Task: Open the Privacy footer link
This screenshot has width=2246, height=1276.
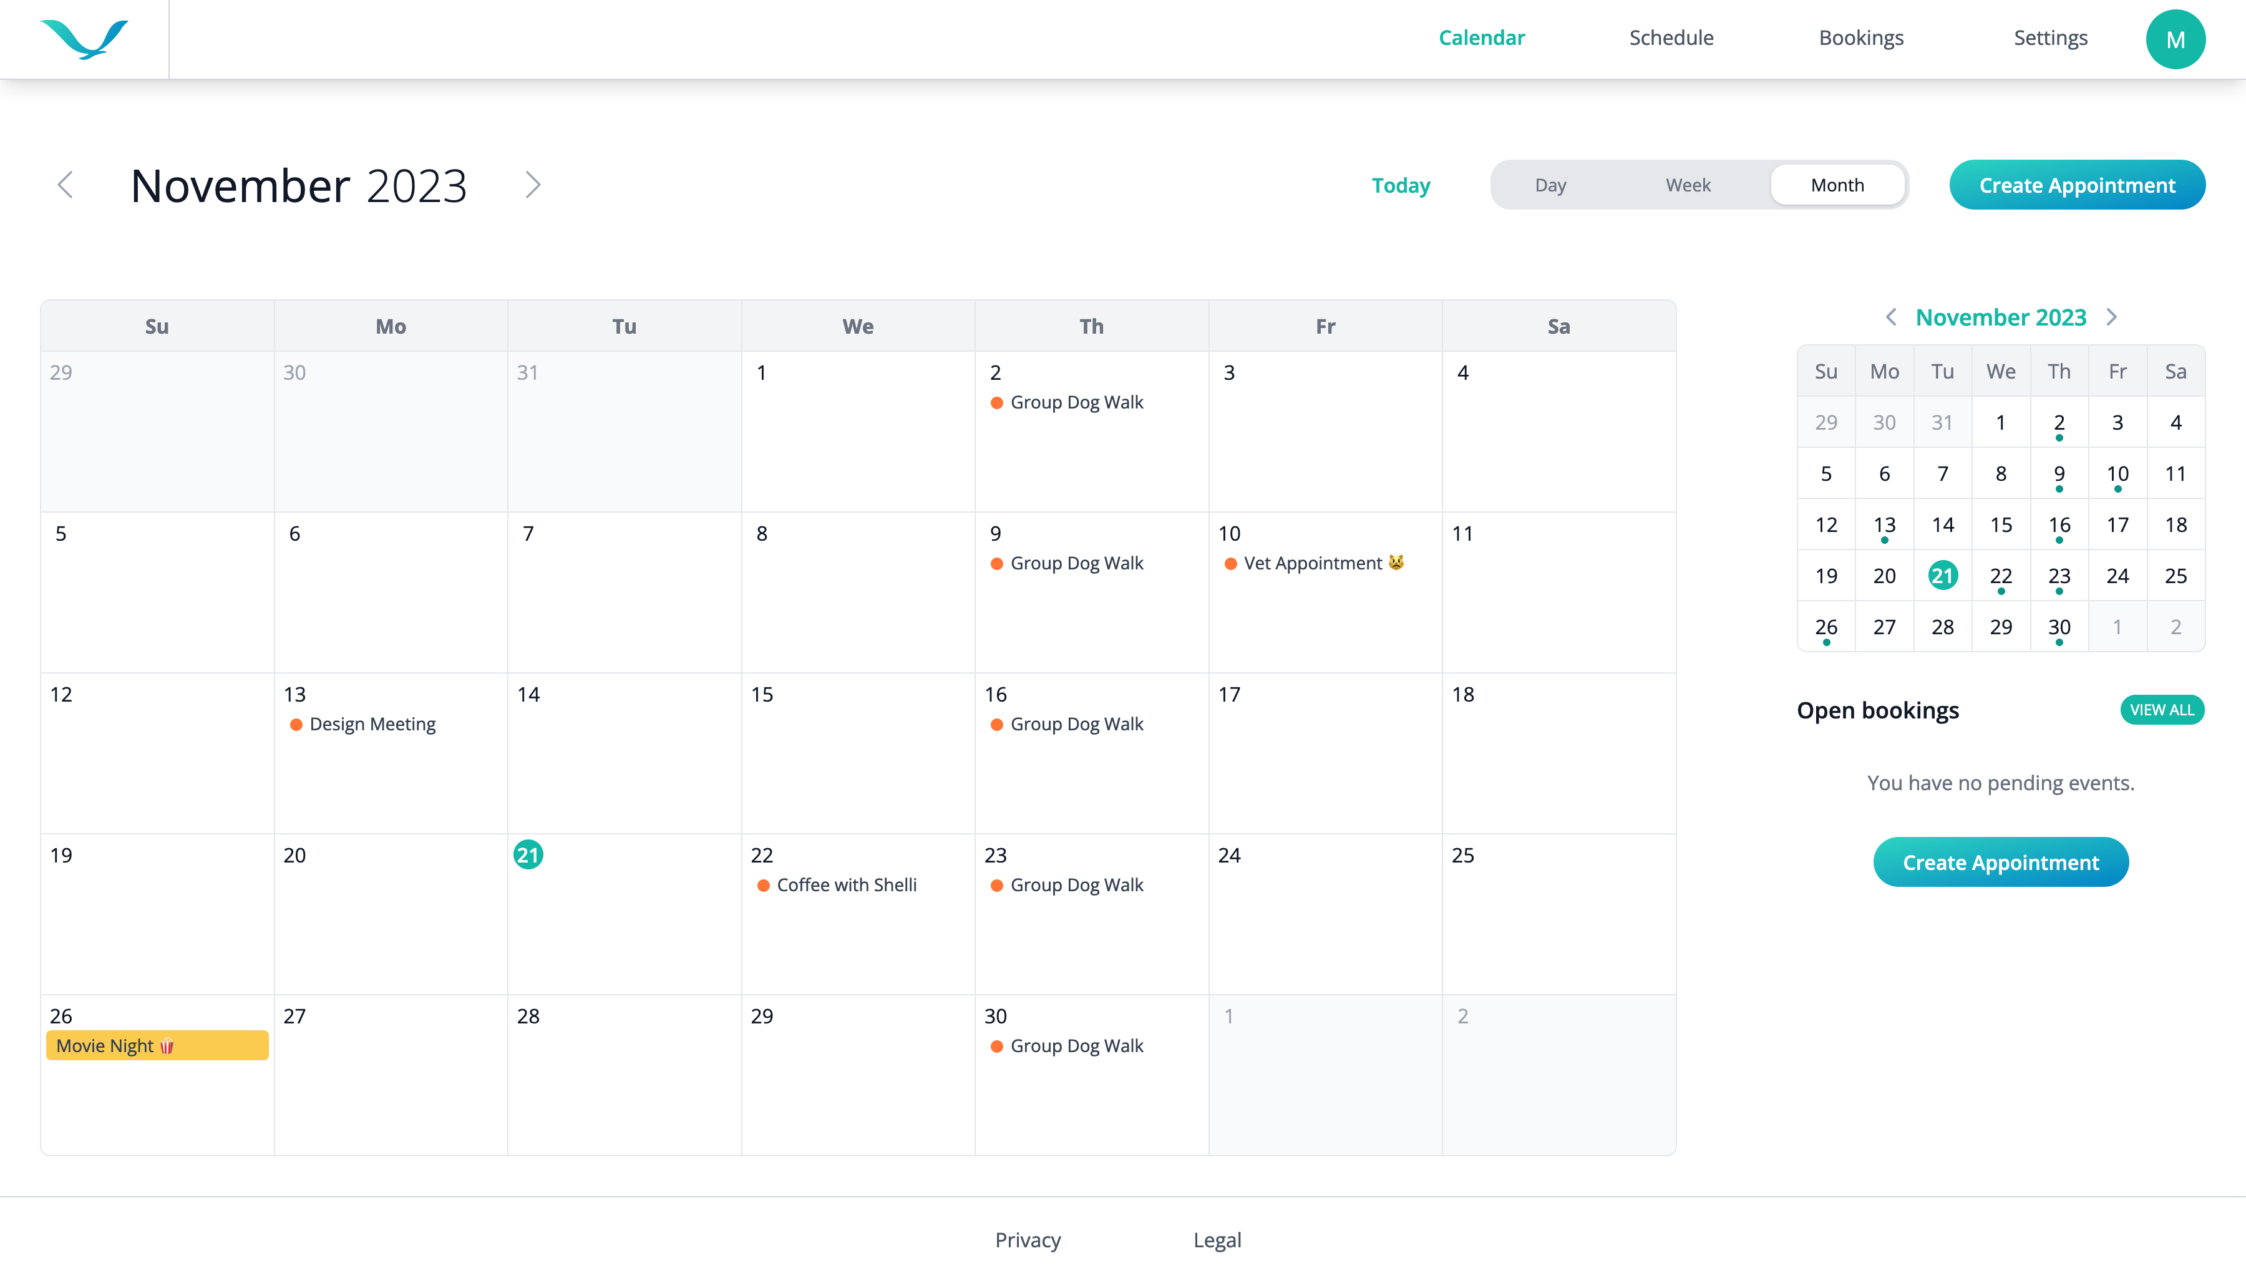Action: tap(1028, 1240)
